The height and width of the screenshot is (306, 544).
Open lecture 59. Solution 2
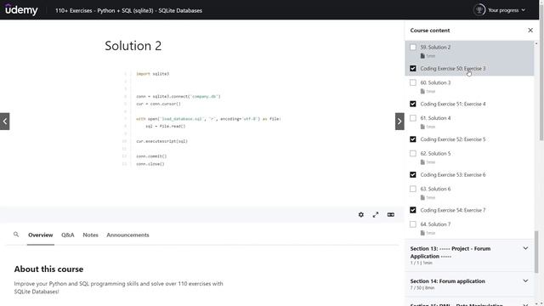click(x=435, y=48)
